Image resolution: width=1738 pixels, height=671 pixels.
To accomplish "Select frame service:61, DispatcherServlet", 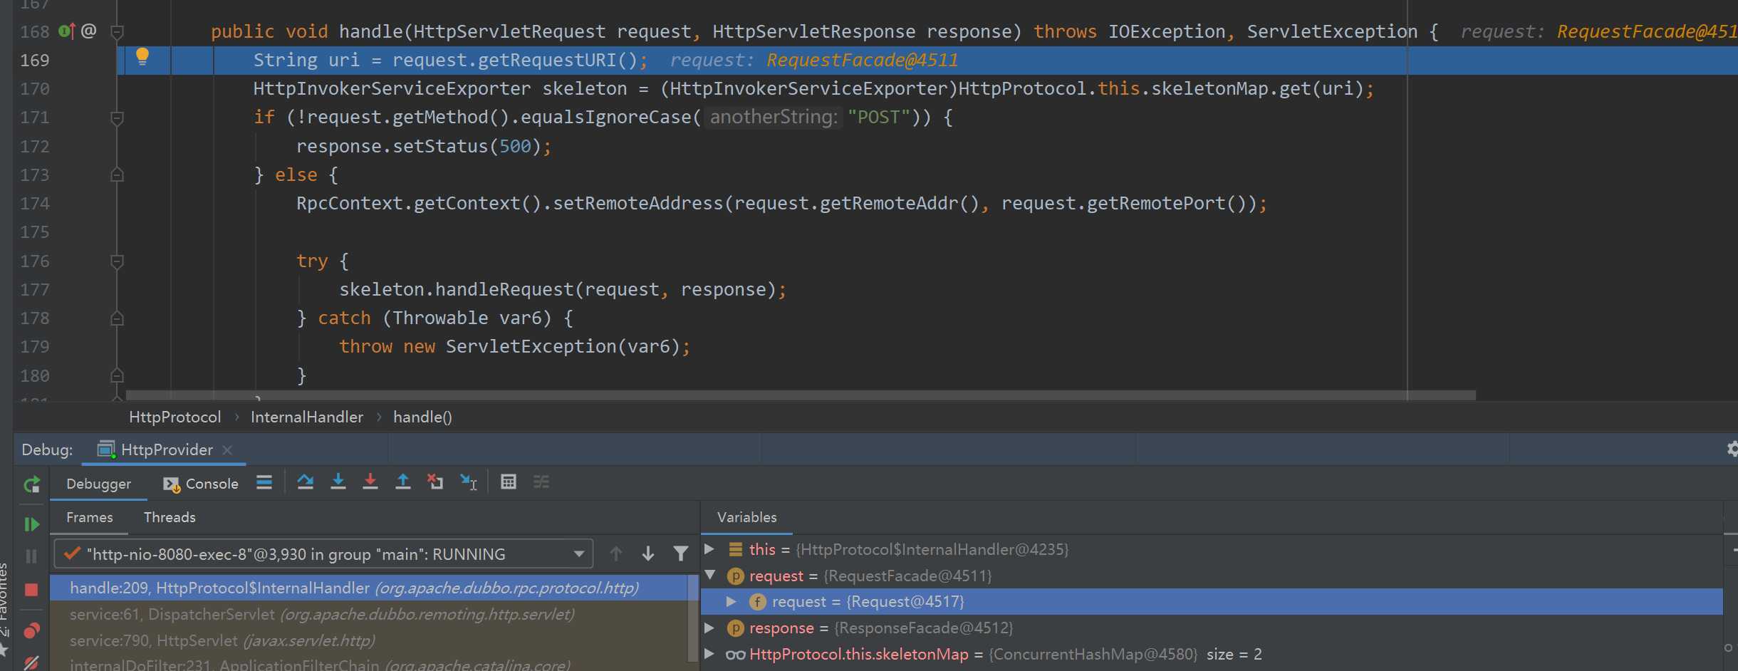I will (368, 614).
